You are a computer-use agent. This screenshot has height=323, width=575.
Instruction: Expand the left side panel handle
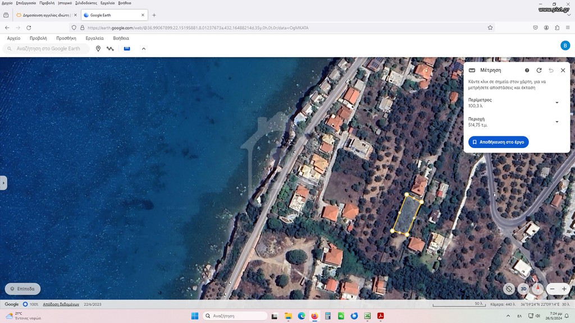[x=3, y=183]
